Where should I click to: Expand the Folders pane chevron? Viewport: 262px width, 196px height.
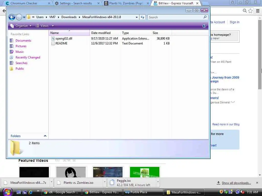tap(45, 136)
